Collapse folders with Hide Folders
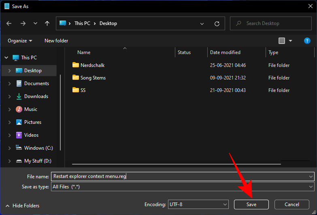The width and height of the screenshot is (317, 215). 22,206
